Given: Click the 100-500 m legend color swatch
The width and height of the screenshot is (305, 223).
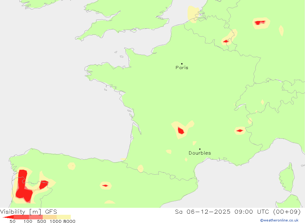Looking at the screenshot, I should 36,217.
